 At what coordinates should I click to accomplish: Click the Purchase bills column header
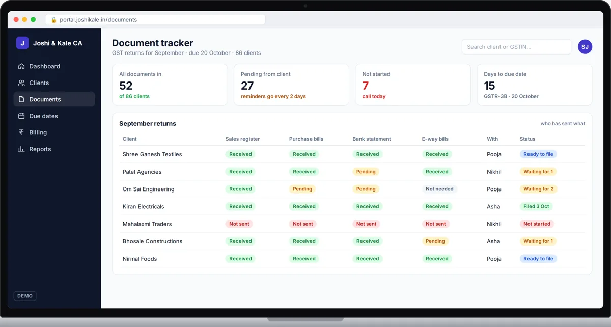click(x=306, y=139)
